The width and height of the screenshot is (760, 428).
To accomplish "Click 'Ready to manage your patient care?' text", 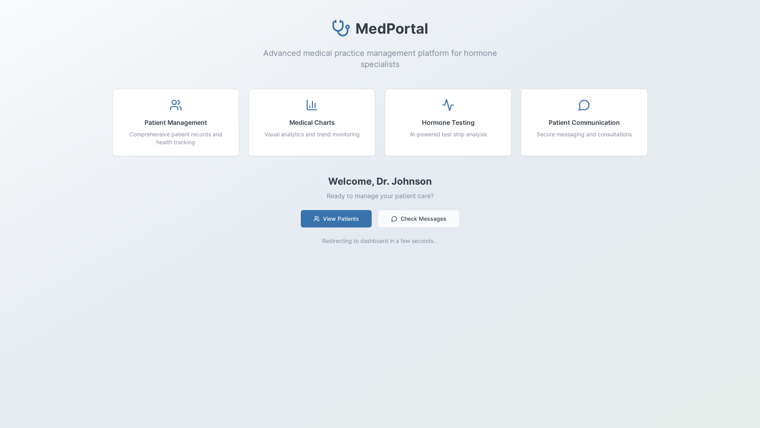I will [x=380, y=196].
